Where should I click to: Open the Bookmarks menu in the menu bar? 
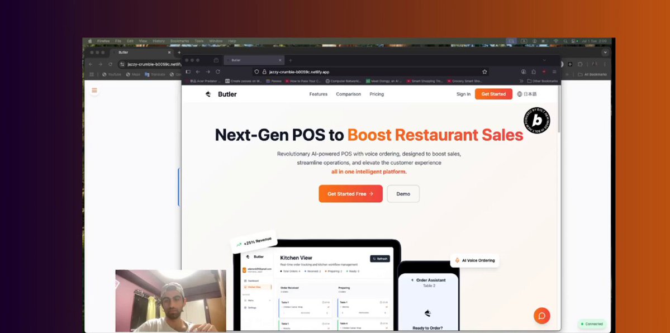tap(179, 41)
